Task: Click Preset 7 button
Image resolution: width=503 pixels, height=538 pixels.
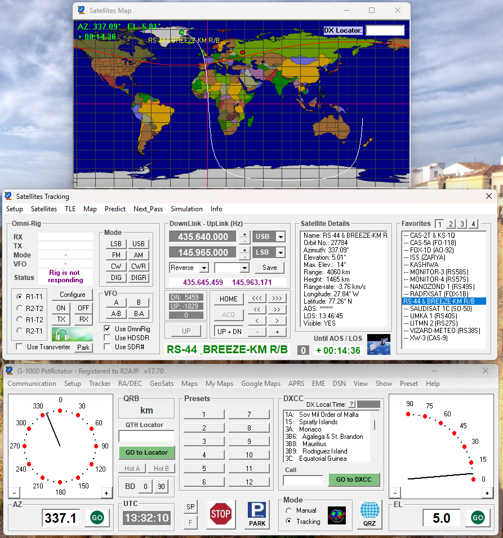Action: pos(249,414)
